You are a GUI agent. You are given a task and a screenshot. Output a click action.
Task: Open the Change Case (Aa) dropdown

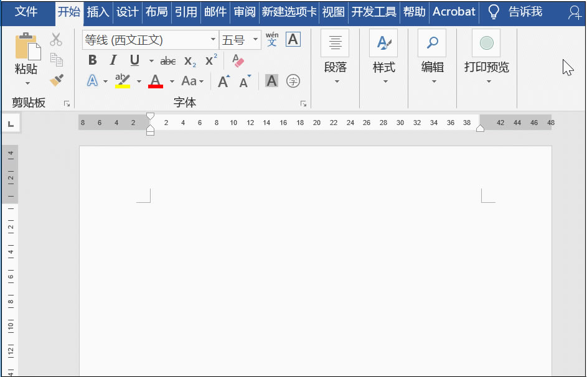coord(193,81)
